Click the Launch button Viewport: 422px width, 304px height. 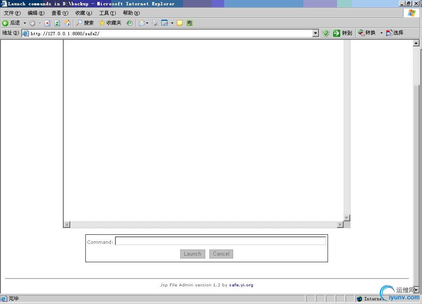(193, 254)
